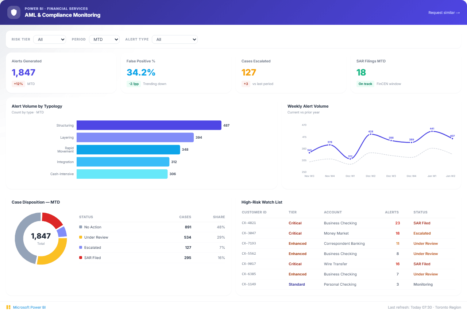Viewport: 467px width, 313px height.
Task: Click the ALERTS column header in watch list
Action: coord(392,212)
